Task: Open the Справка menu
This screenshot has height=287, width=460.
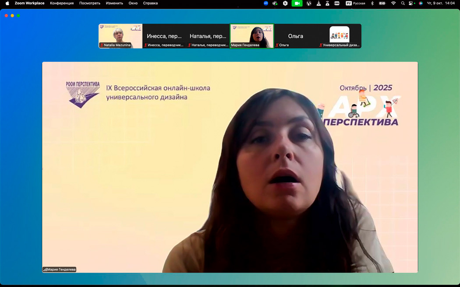Action: point(150,3)
